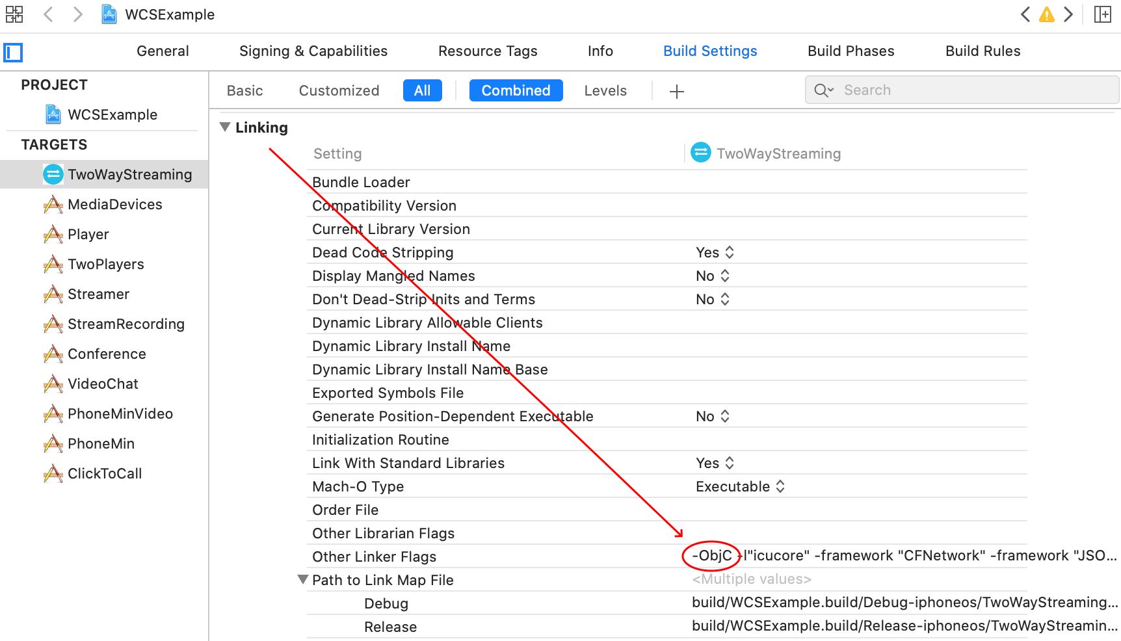Screen dimensions: 1121x641
Task: Switch to Levels view mode
Action: pos(605,91)
